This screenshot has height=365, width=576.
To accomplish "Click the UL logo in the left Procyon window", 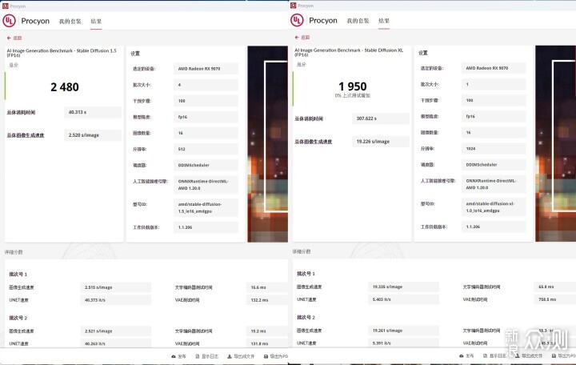I will 9,21.
